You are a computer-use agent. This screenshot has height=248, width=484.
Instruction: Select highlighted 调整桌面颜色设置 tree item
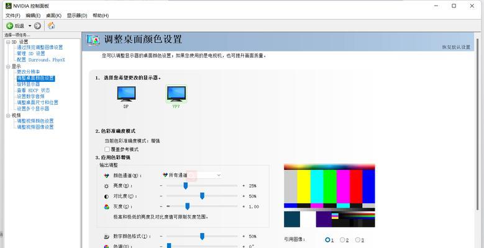(x=35, y=78)
